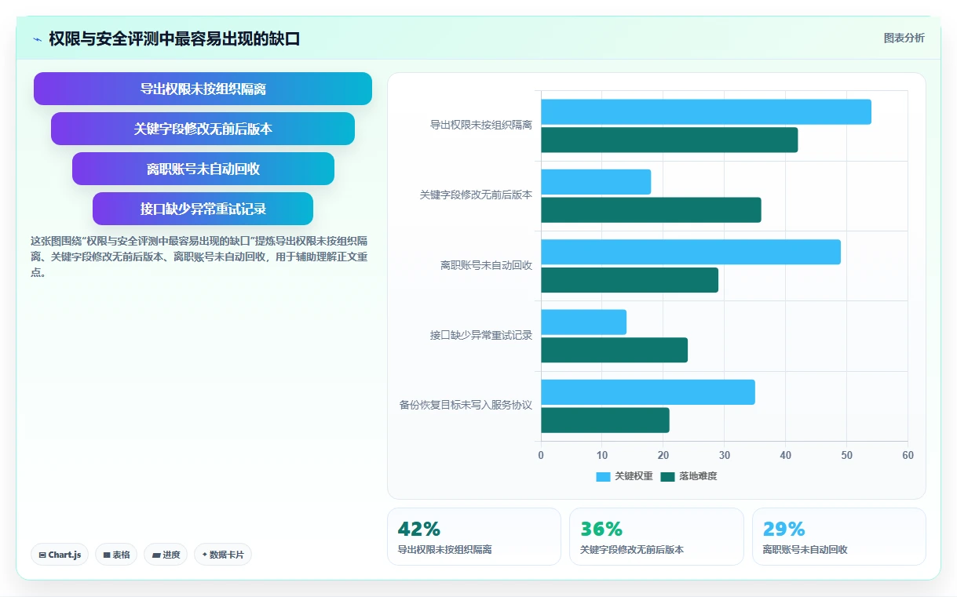The image size is (957, 597).
Task: Click the 落地难度 legend label
Action: click(x=698, y=476)
